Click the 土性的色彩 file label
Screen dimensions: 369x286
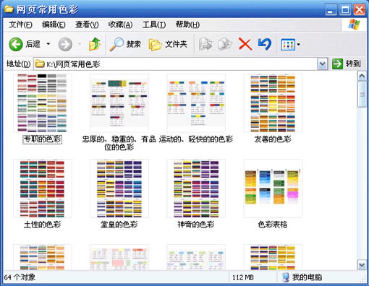[x=42, y=225]
